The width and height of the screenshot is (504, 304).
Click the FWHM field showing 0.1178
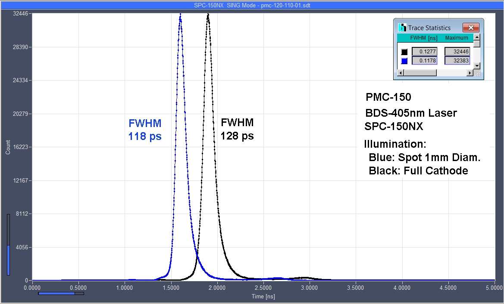[424, 61]
